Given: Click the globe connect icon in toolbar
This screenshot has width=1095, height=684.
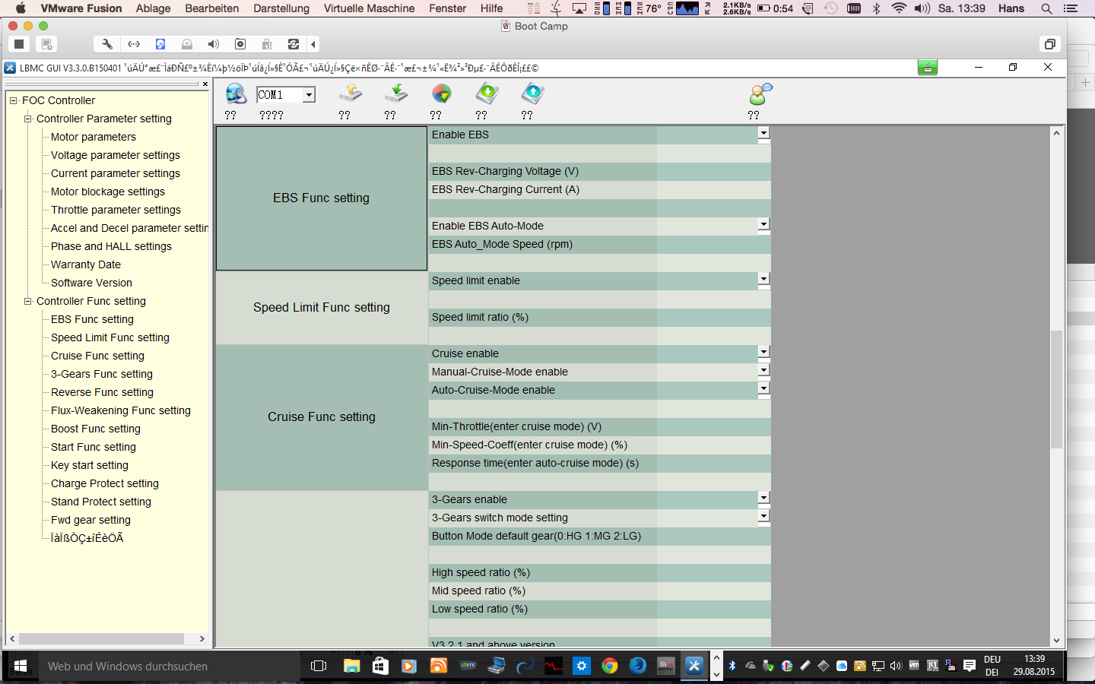Looking at the screenshot, I should tap(236, 94).
